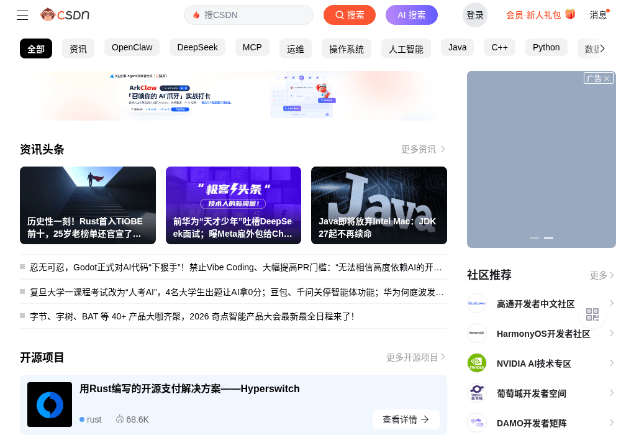Select the DeepSeek category tab

[197, 48]
